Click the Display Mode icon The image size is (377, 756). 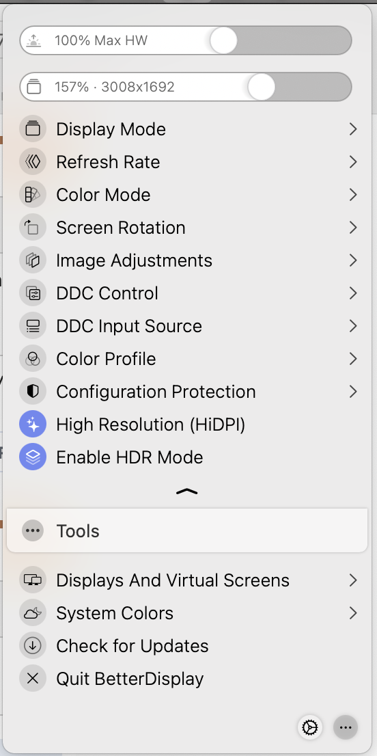coord(33,129)
